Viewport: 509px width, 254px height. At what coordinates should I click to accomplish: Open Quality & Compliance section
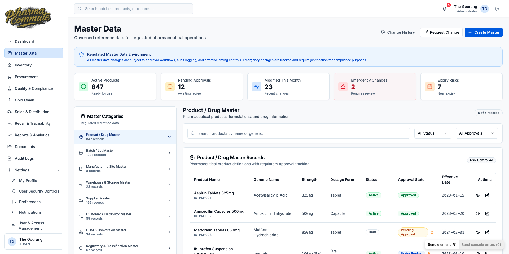point(34,88)
